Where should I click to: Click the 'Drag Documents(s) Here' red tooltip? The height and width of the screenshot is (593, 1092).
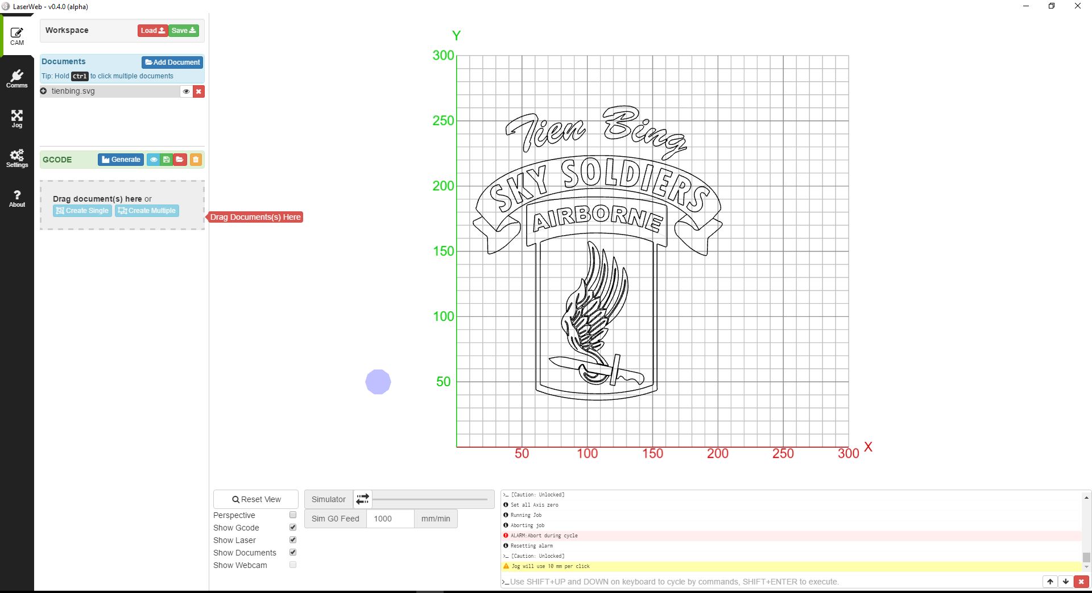255,217
